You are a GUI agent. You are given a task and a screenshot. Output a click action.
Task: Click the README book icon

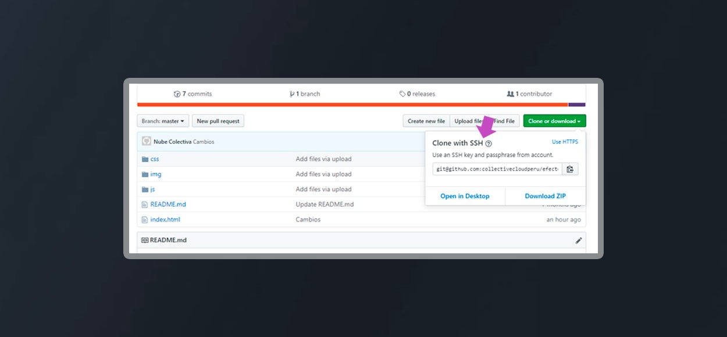[x=145, y=240]
